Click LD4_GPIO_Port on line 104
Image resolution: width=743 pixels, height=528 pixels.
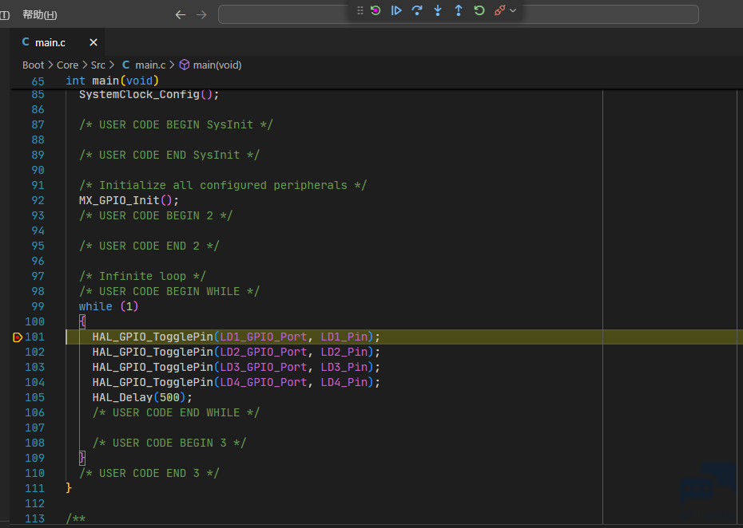(264, 382)
